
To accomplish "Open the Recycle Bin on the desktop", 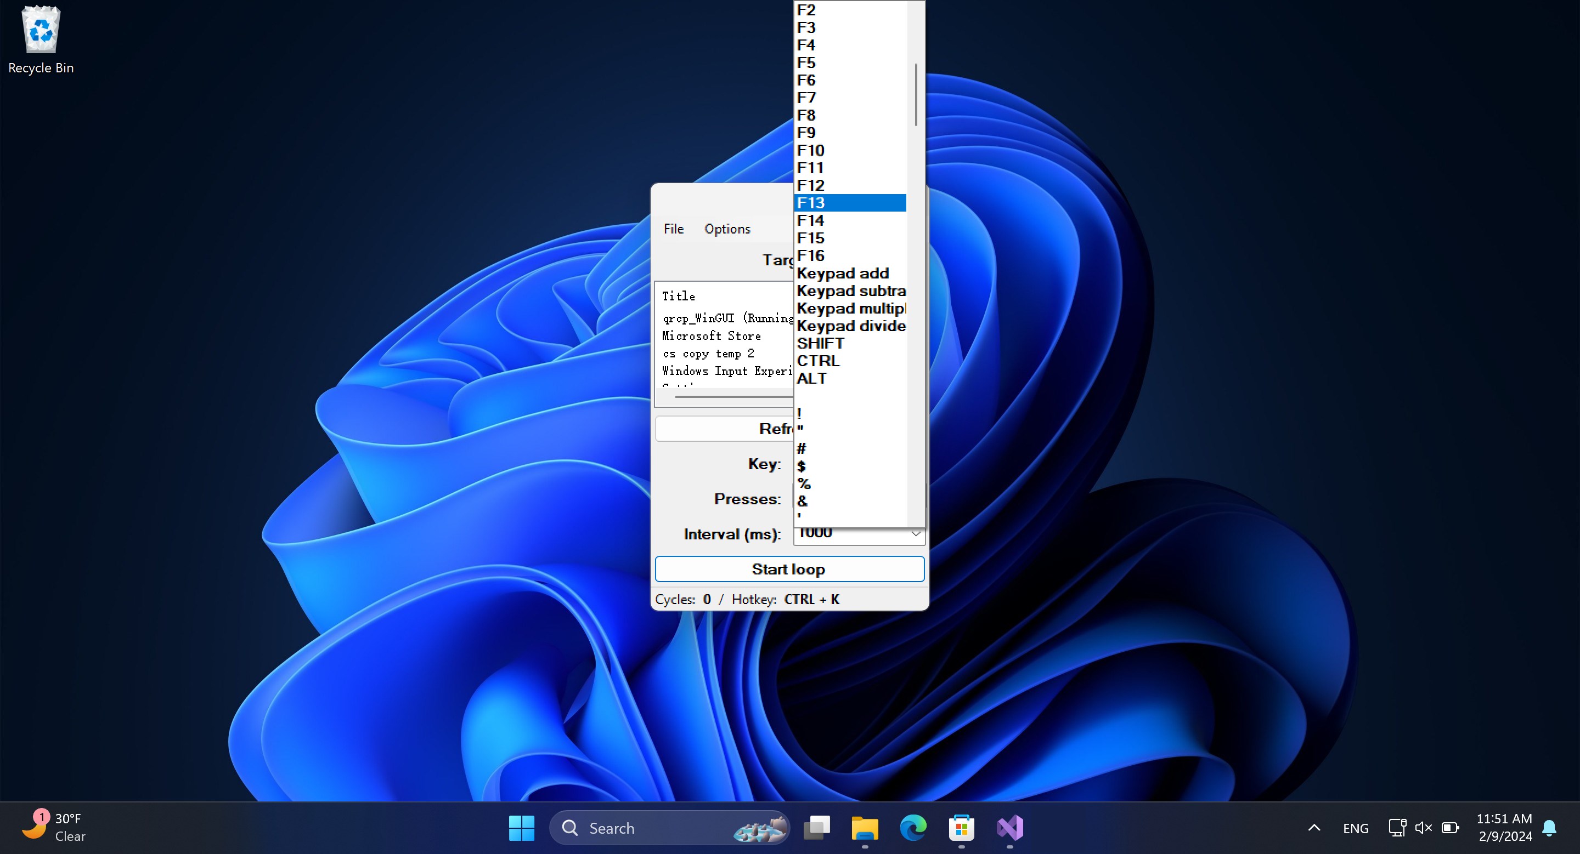I will (40, 30).
